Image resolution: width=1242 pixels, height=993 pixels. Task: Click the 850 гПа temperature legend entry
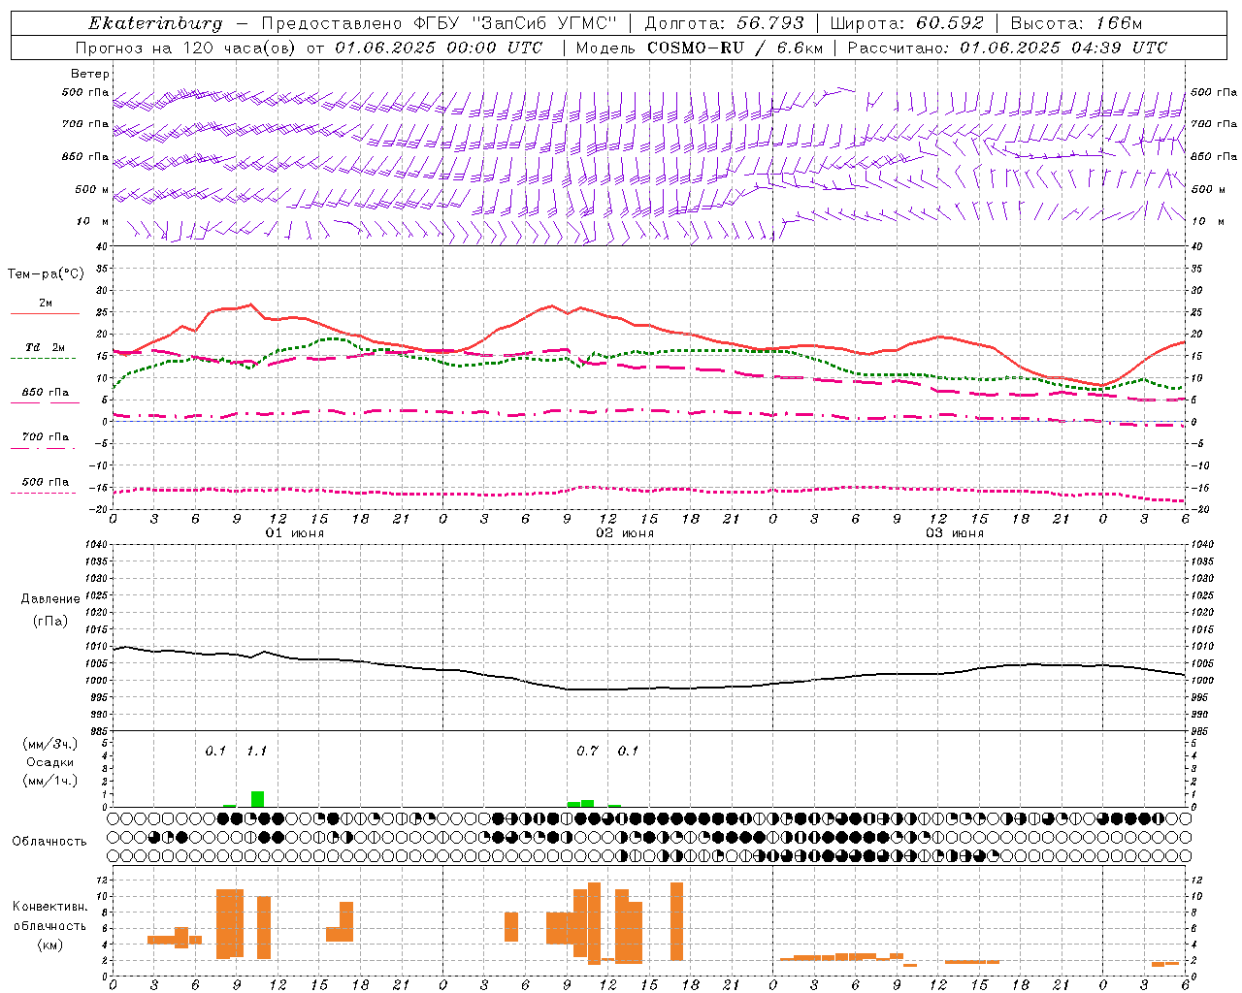[x=46, y=393]
